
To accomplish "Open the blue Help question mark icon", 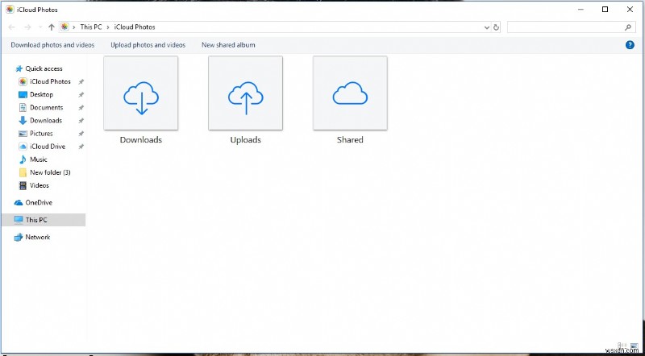I will coord(630,45).
